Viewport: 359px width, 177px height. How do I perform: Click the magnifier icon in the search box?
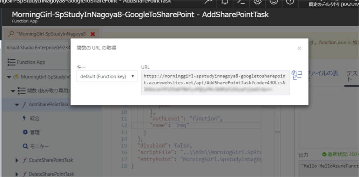11,34
